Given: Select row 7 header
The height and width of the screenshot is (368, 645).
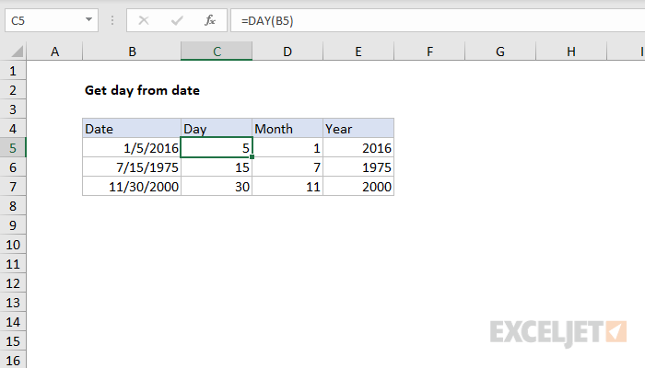Looking at the screenshot, I should coord(13,187).
